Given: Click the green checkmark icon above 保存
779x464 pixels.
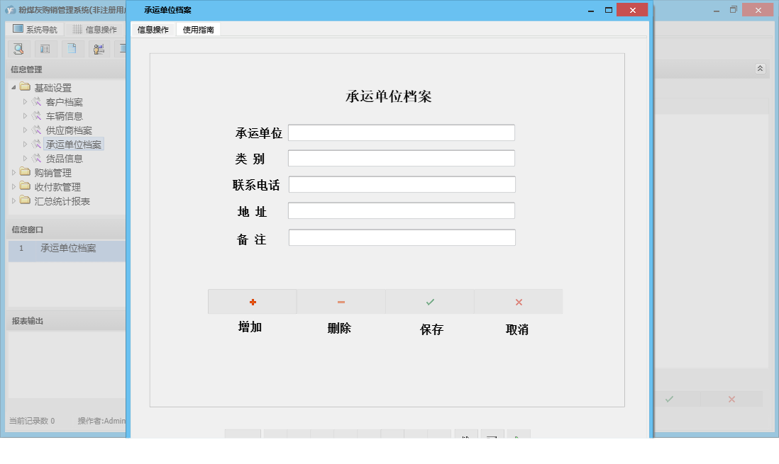Looking at the screenshot, I should [429, 301].
